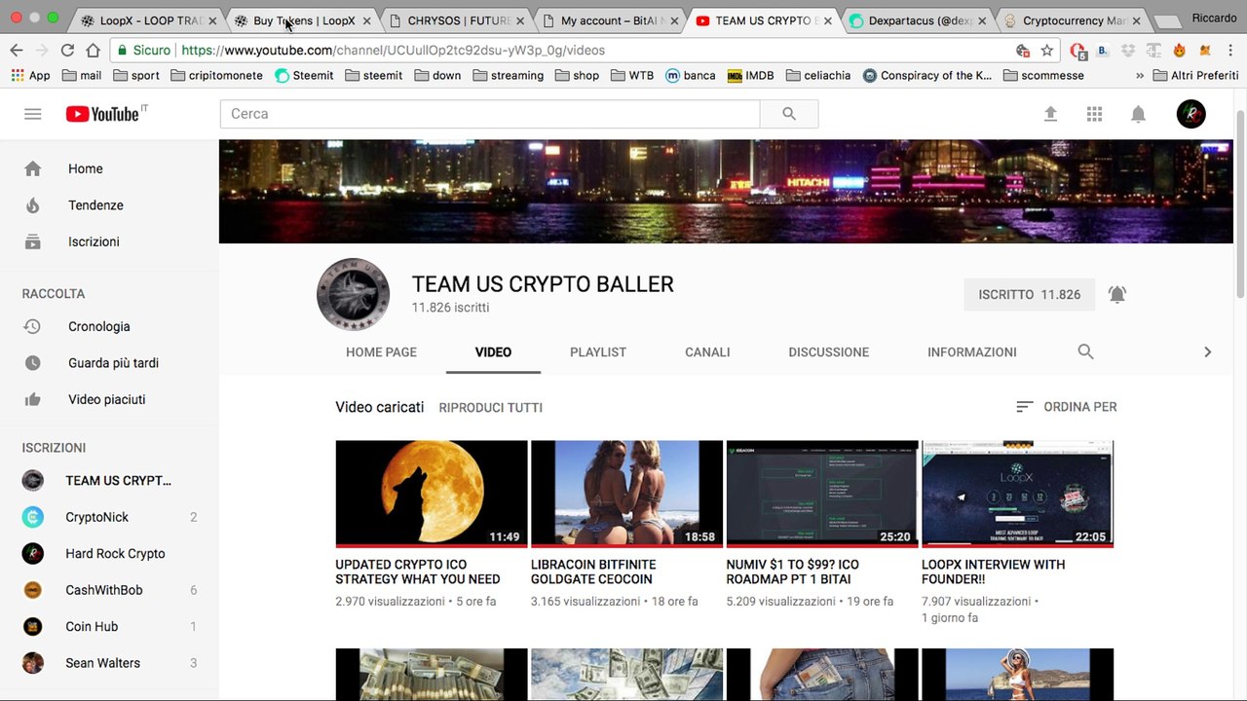Image resolution: width=1247 pixels, height=701 pixels.
Task: Click the browser forward arrow
Action: 42,50
